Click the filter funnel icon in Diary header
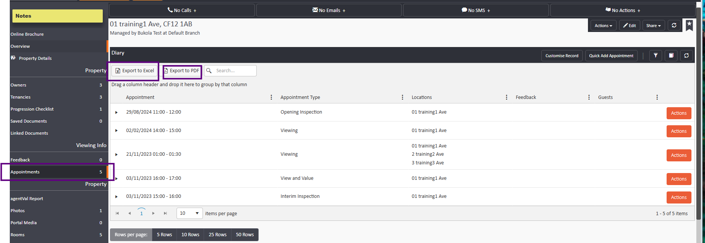 [656, 56]
